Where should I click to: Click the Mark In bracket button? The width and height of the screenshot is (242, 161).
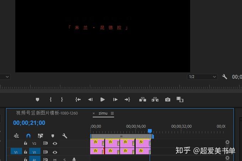point(50,100)
